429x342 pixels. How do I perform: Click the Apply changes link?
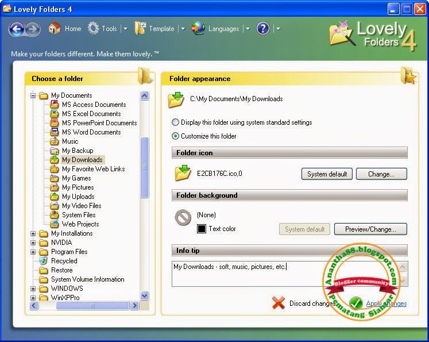(x=387, y=303)
